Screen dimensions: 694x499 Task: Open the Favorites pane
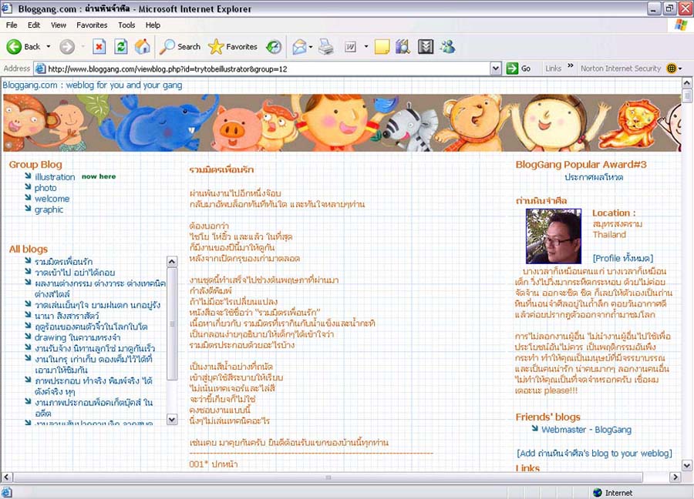[x=233, y=46]
